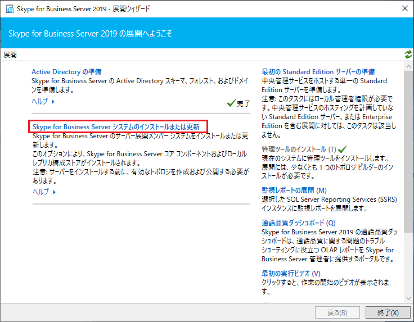Open Skype for Business Server システムのインストールまたは更新 link

click(x=116, y=127)
